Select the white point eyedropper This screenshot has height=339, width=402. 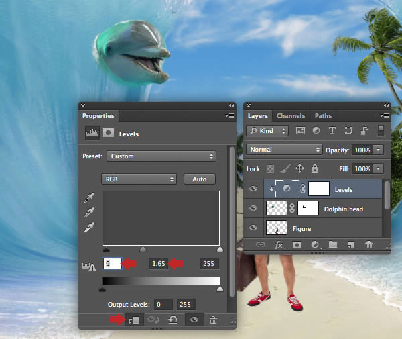pyautogui.click(x=90, y=227)
